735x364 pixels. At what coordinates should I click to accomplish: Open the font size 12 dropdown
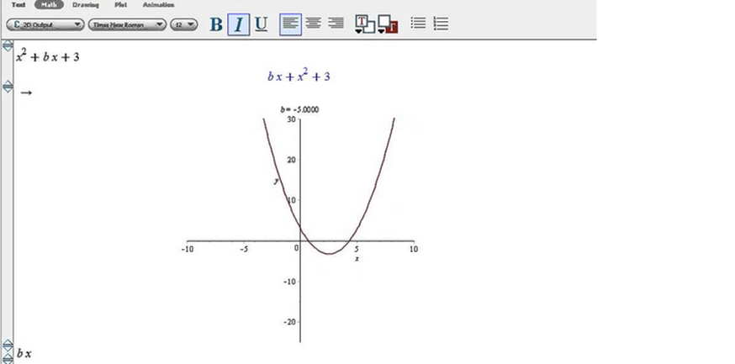point(184,24)
